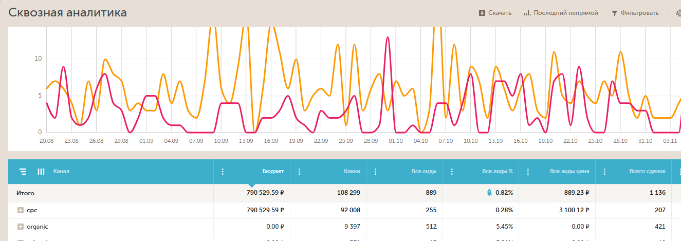Open the three-dot menu of Всего сделок column

(604, 172)
